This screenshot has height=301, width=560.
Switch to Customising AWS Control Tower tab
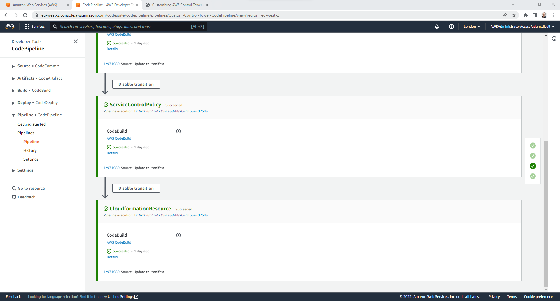[x=177, y=5]
